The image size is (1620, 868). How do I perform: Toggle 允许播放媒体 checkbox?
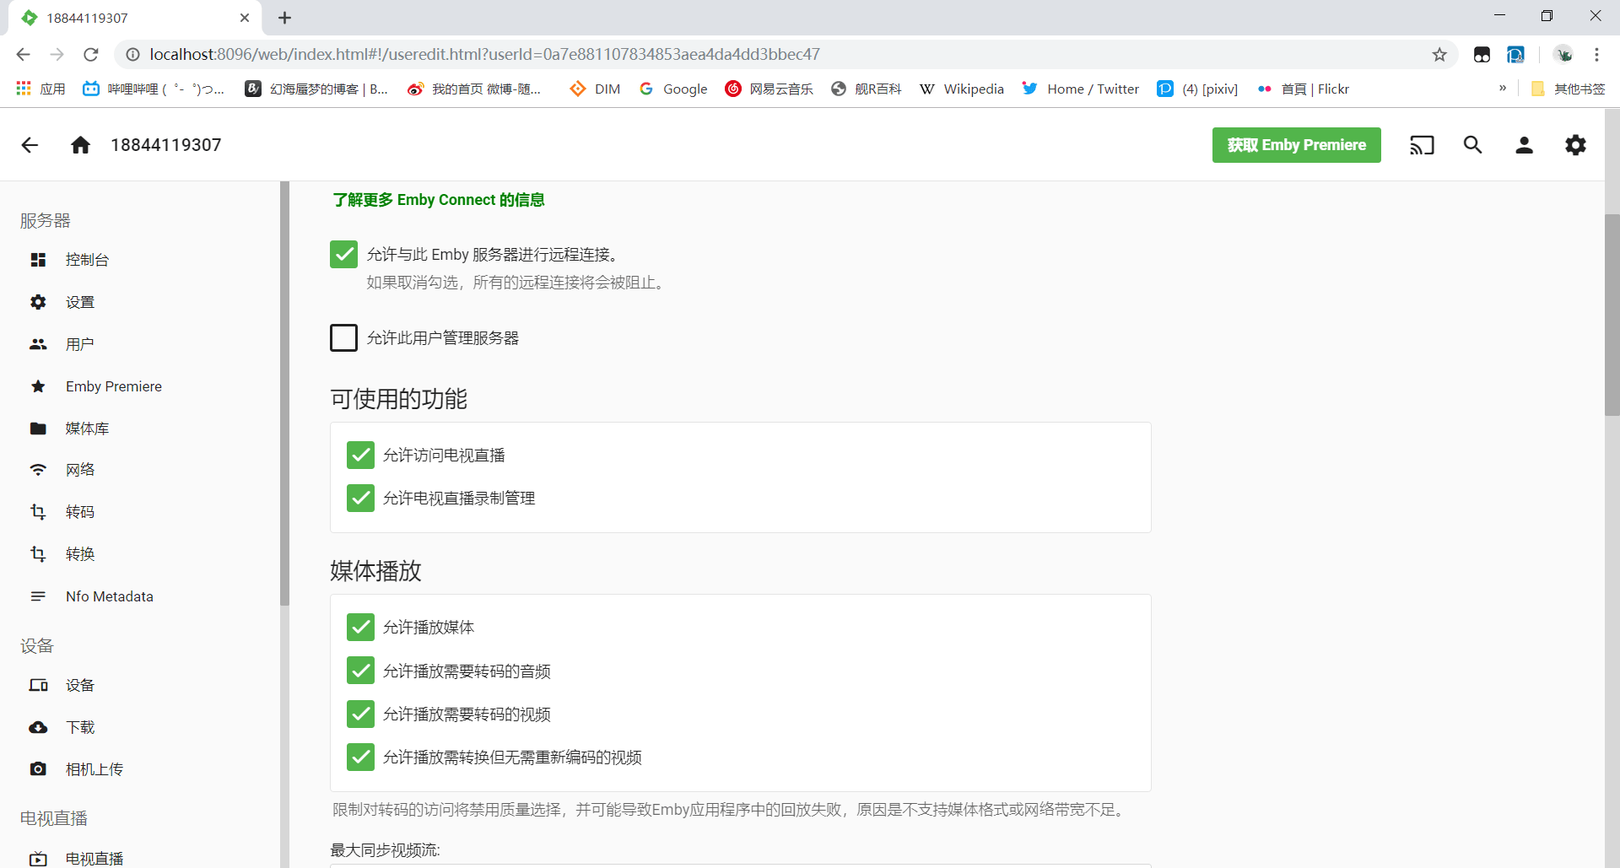(x=360, y=627)
